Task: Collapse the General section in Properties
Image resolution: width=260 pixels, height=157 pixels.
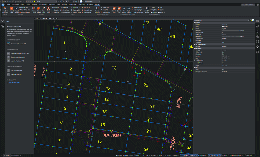Action: click(194, 23)
